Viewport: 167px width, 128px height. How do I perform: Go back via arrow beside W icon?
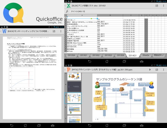point(1,31)
